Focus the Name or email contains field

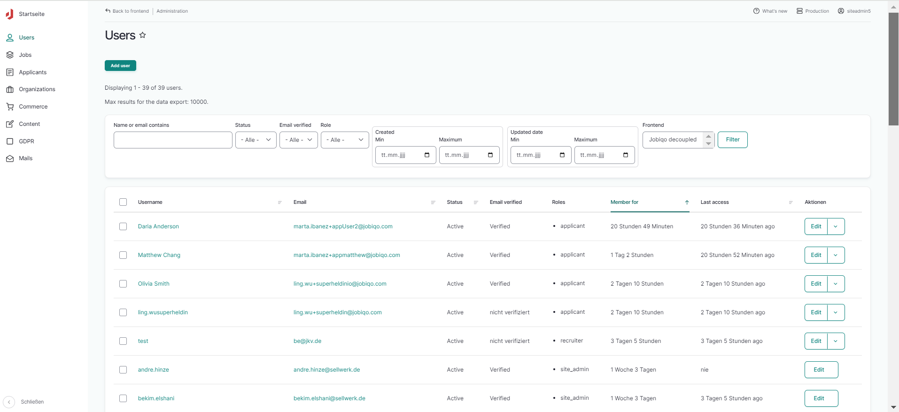click(173, 140)
